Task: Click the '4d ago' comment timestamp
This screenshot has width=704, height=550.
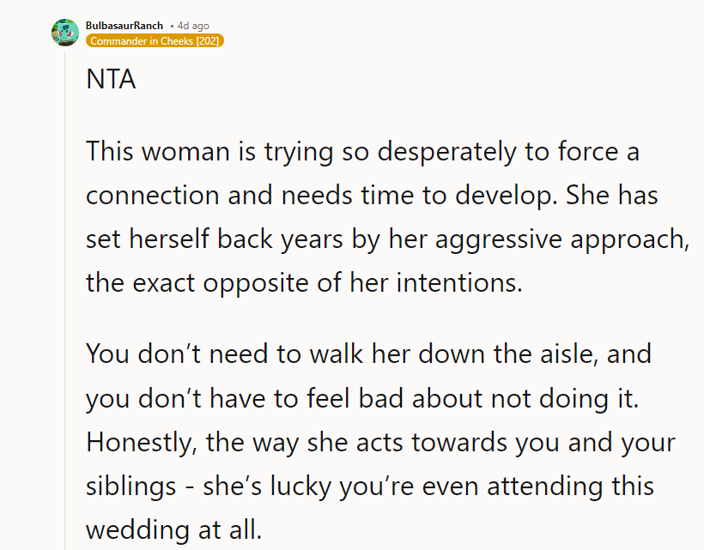Action: click(x=192, y=26)
